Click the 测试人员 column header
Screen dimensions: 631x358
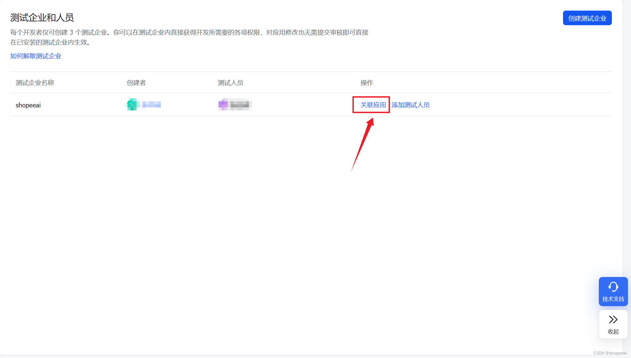click(x=230, y=83)
